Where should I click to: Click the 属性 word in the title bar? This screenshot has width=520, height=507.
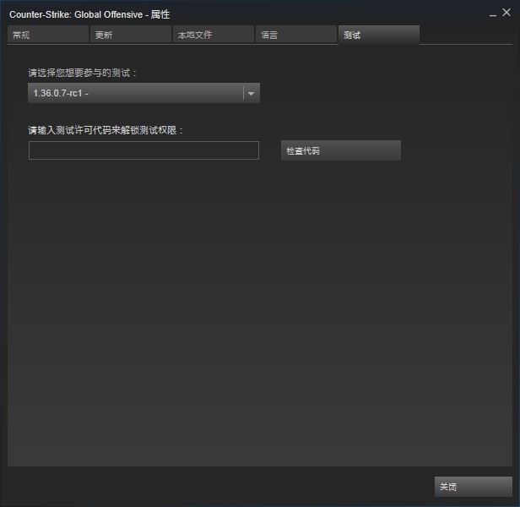[160, 14]
